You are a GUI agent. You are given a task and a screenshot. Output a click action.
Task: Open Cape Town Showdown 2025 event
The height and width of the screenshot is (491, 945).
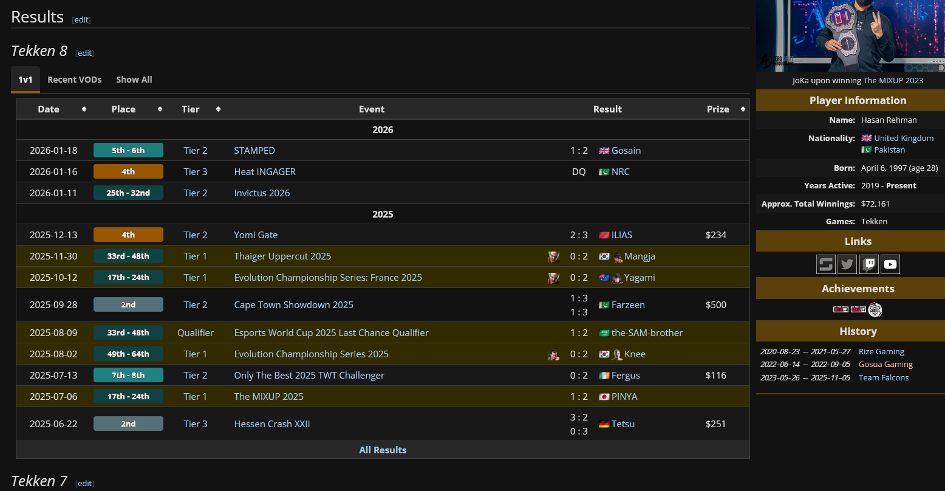point(293,305)
